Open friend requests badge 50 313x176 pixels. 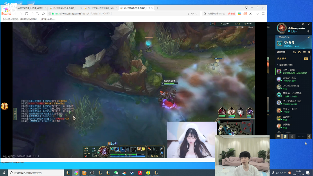click(x=306, y=59)
